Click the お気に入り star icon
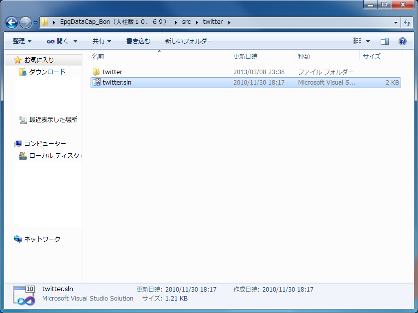Viewport: 418px width, 313px height. pyautogui.click(x=17, y=60)
